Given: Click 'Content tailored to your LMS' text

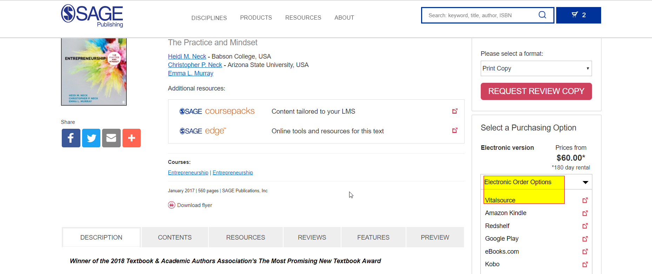Looking at the screenshot, I should coord(313,112).
